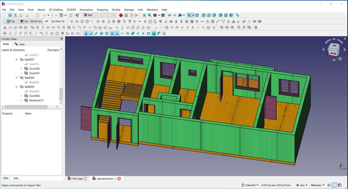Toggle the Snap Lock padlock
Viewport: 348px width, 189px height.
[86, 33]
